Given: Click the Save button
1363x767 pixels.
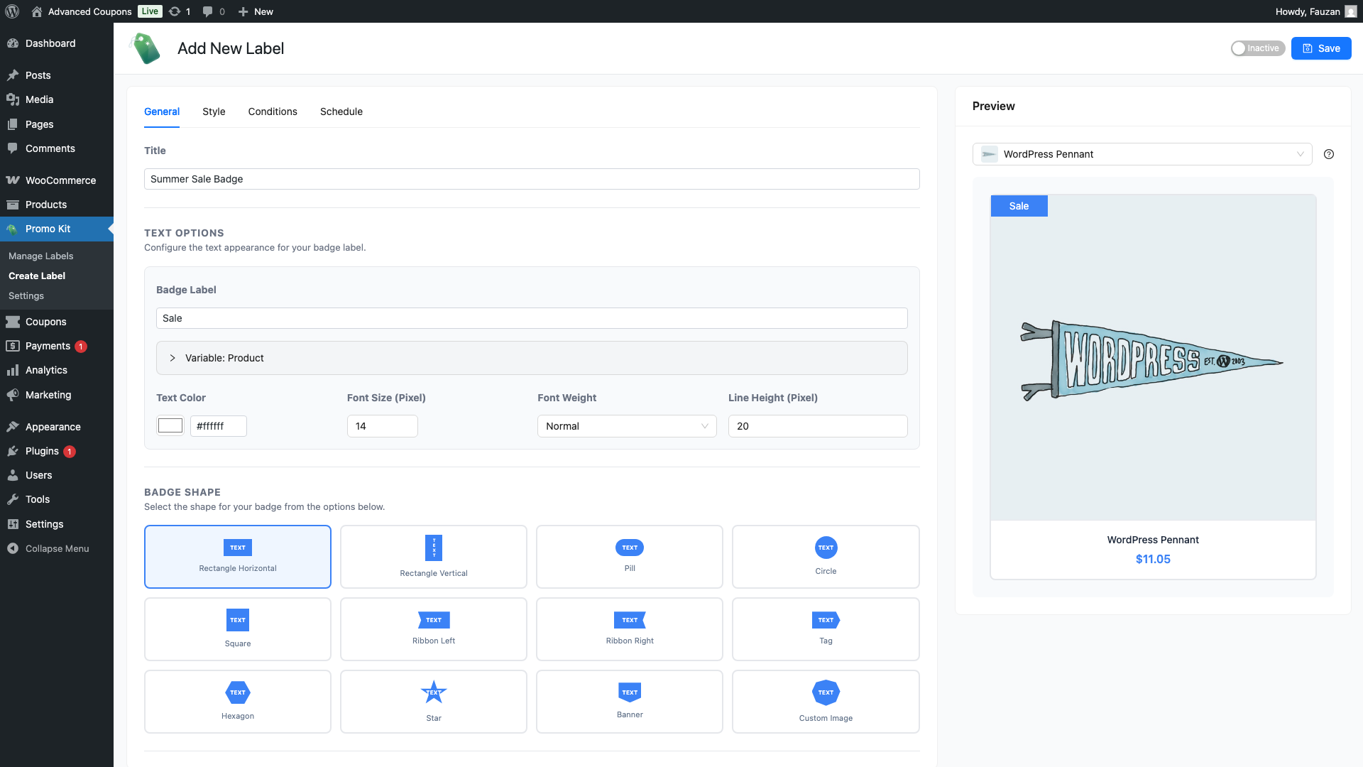Looking at the screenshot, I should click(1320, 48).
